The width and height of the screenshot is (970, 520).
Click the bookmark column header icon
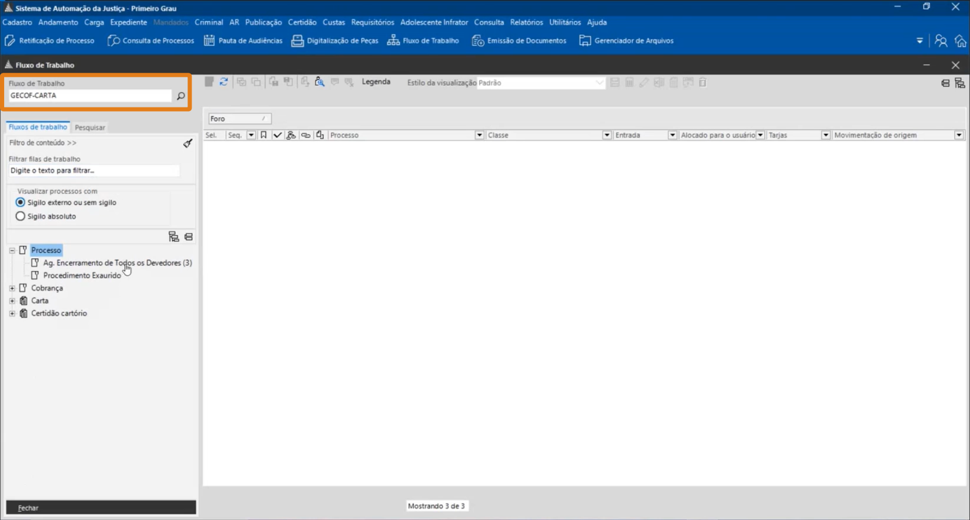coord(263,135)
